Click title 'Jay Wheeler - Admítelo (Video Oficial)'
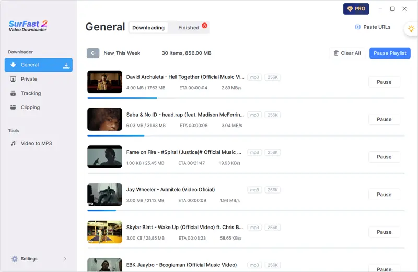 (x=171, y=190)
